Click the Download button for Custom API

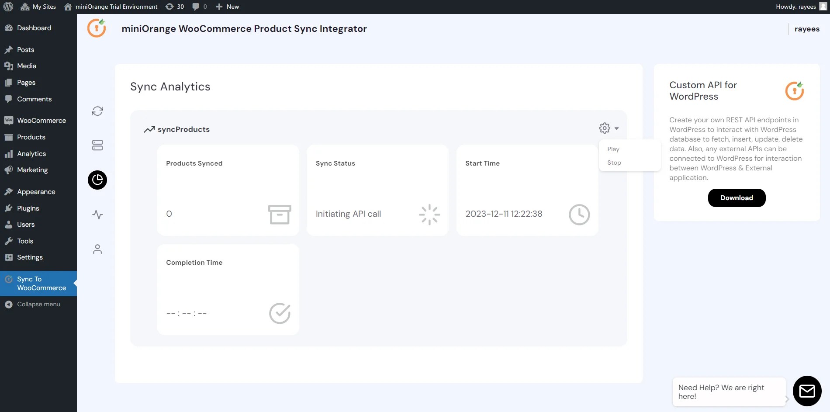[x=737, y=197]
